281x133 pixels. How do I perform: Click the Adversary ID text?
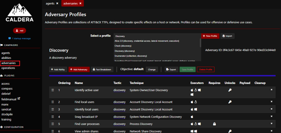pyautogui.click(x=240, y=50)
